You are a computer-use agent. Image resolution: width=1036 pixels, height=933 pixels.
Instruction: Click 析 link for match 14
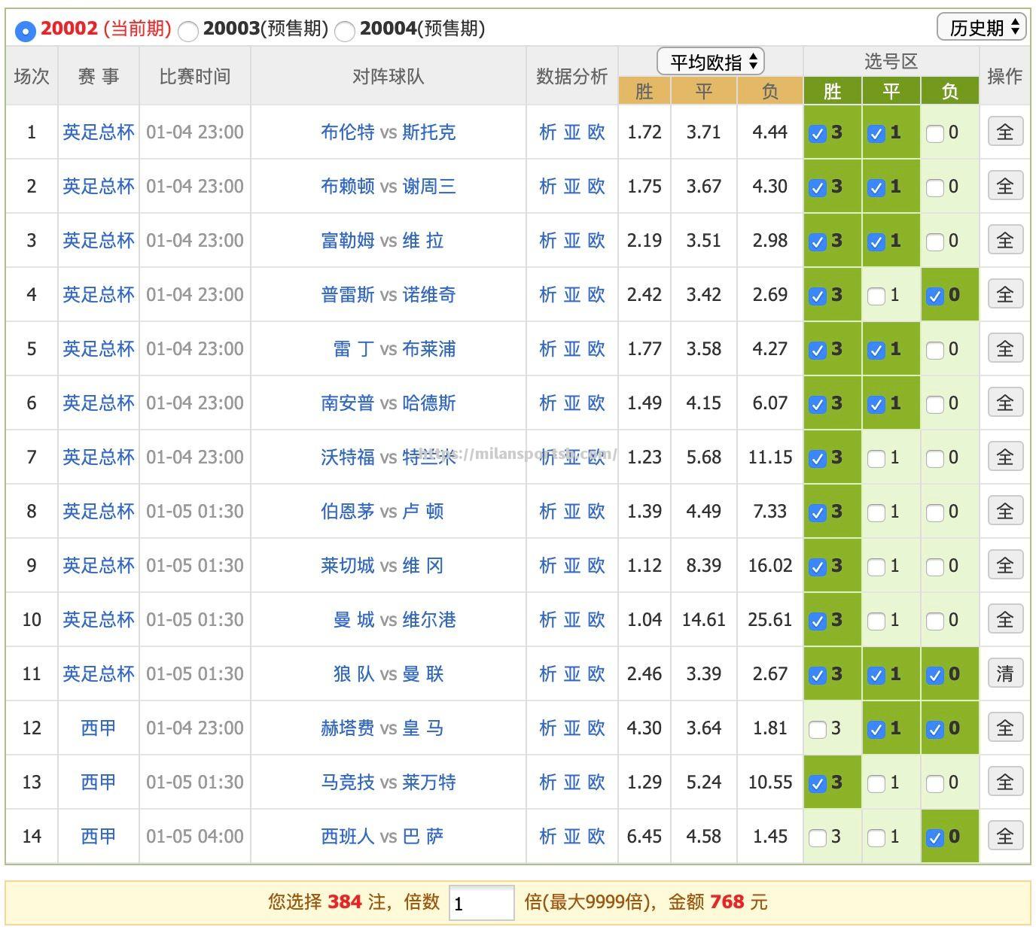pos(547,836)
